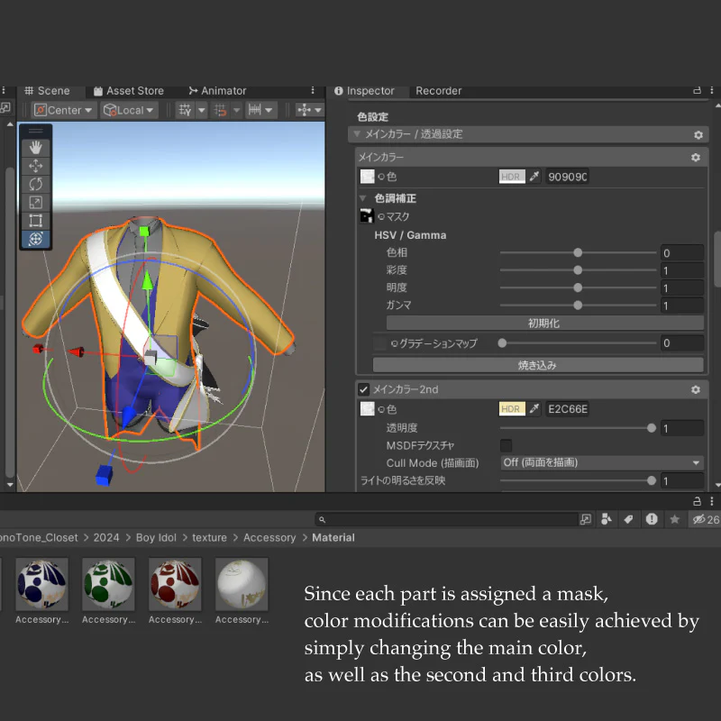The image size is (721, 721).
Task: Switch to the Asset Store tab
Action: 129,91
